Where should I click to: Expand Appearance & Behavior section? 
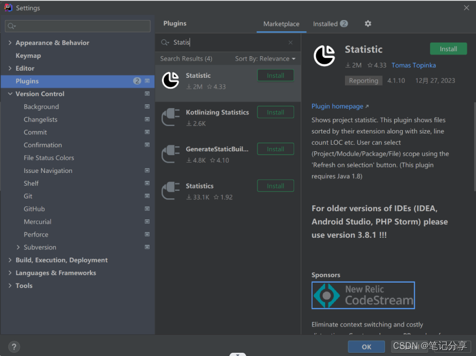[10, 43]
